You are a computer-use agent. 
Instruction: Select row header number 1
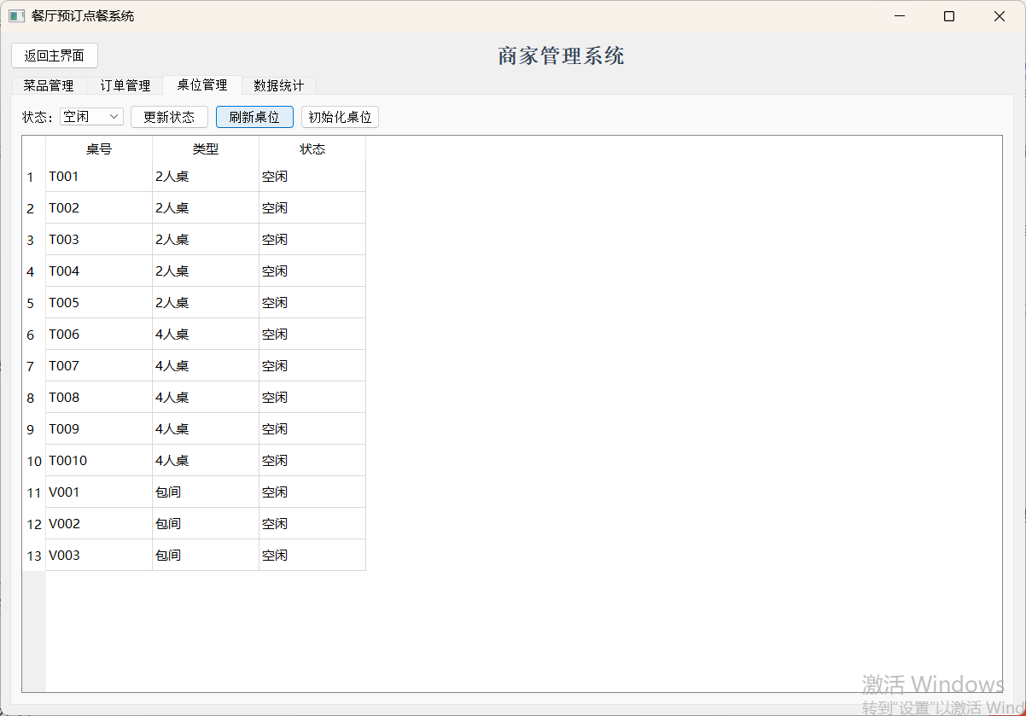pos(34,177)
